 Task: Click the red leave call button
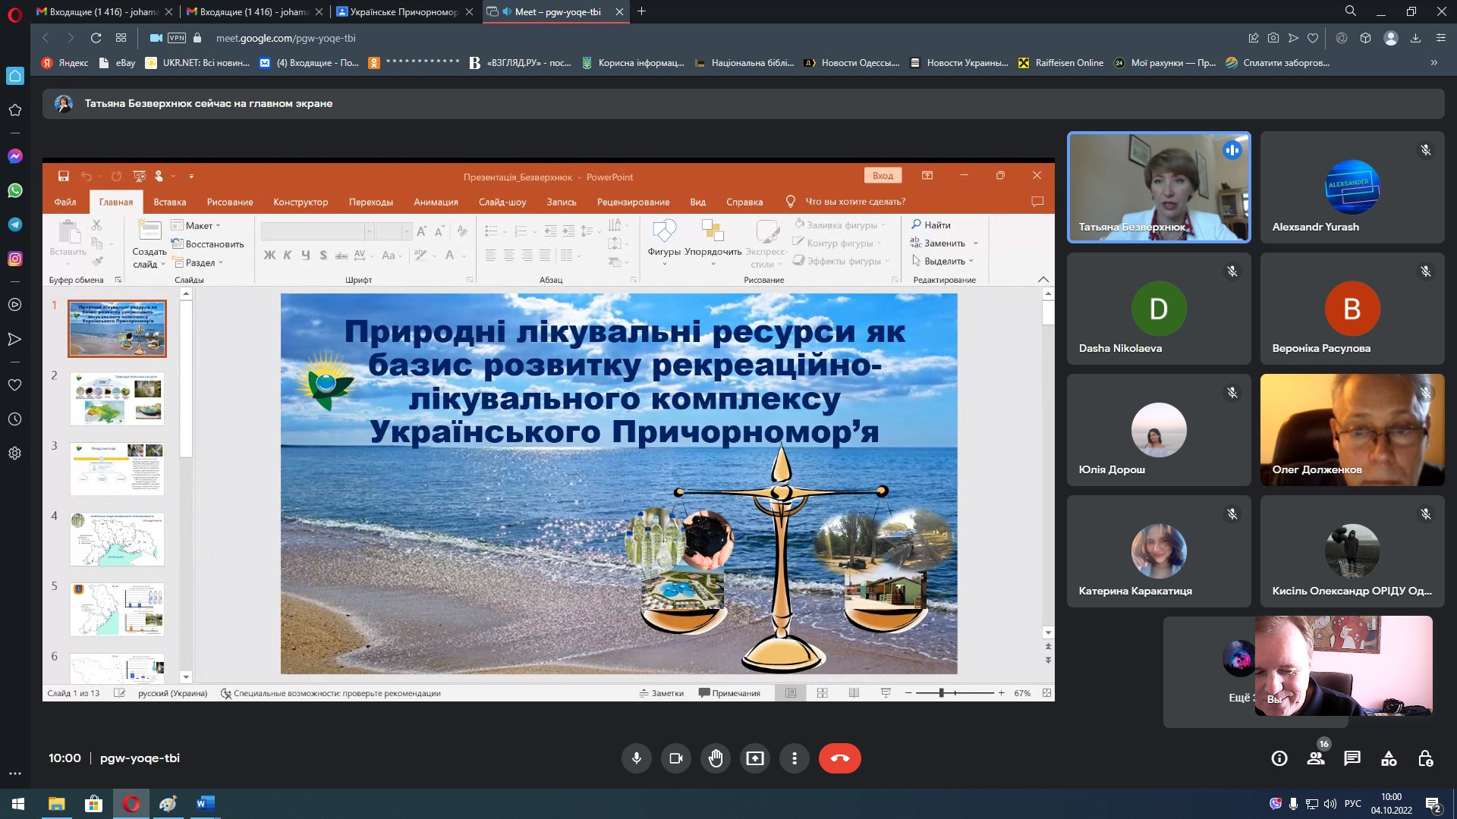pyautogui.click(x=839, y=758)
